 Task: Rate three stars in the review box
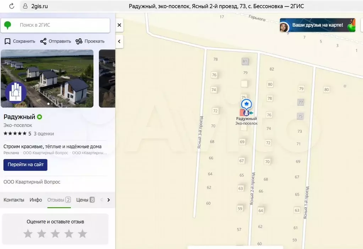55,233
